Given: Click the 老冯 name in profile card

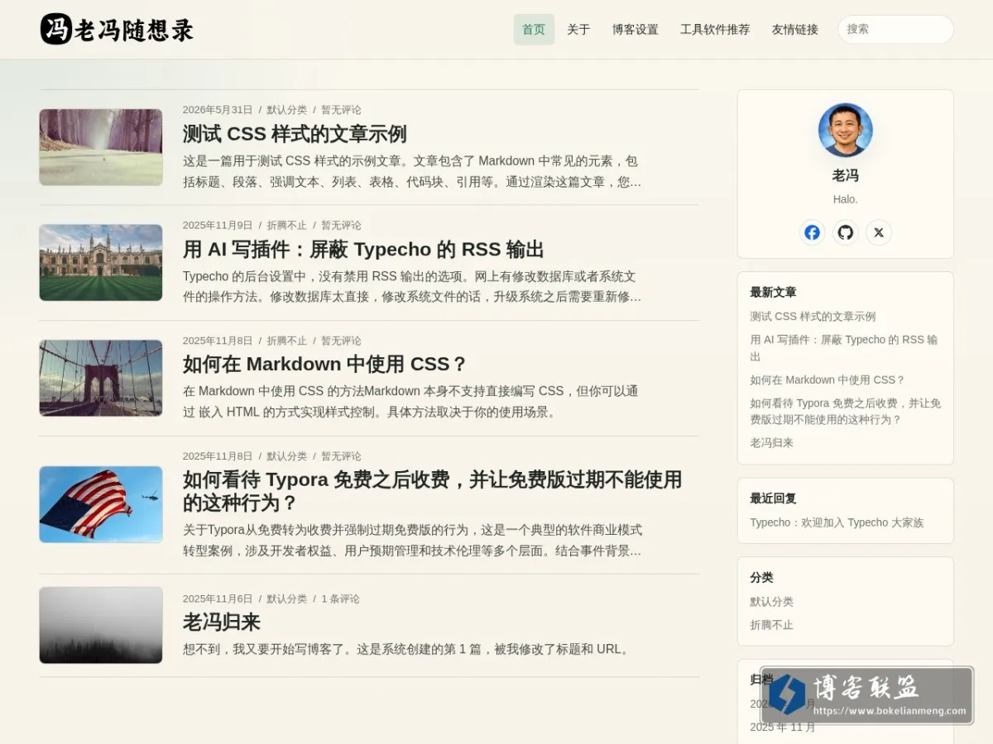Looking at the screenshot, I should click(x=845, y=175).
